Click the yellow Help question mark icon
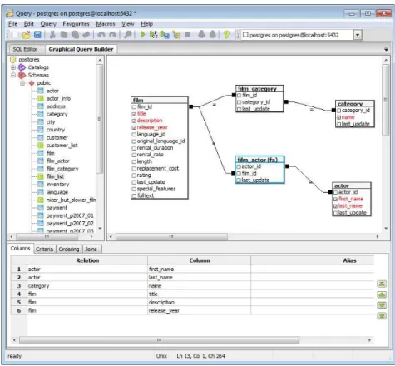 coord(226,35)
